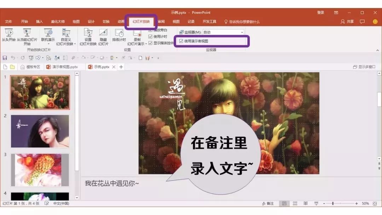Click 显示多窗口 button
Image resolution: width=382 pixels, height=215 pixels.
pos(364,67)
